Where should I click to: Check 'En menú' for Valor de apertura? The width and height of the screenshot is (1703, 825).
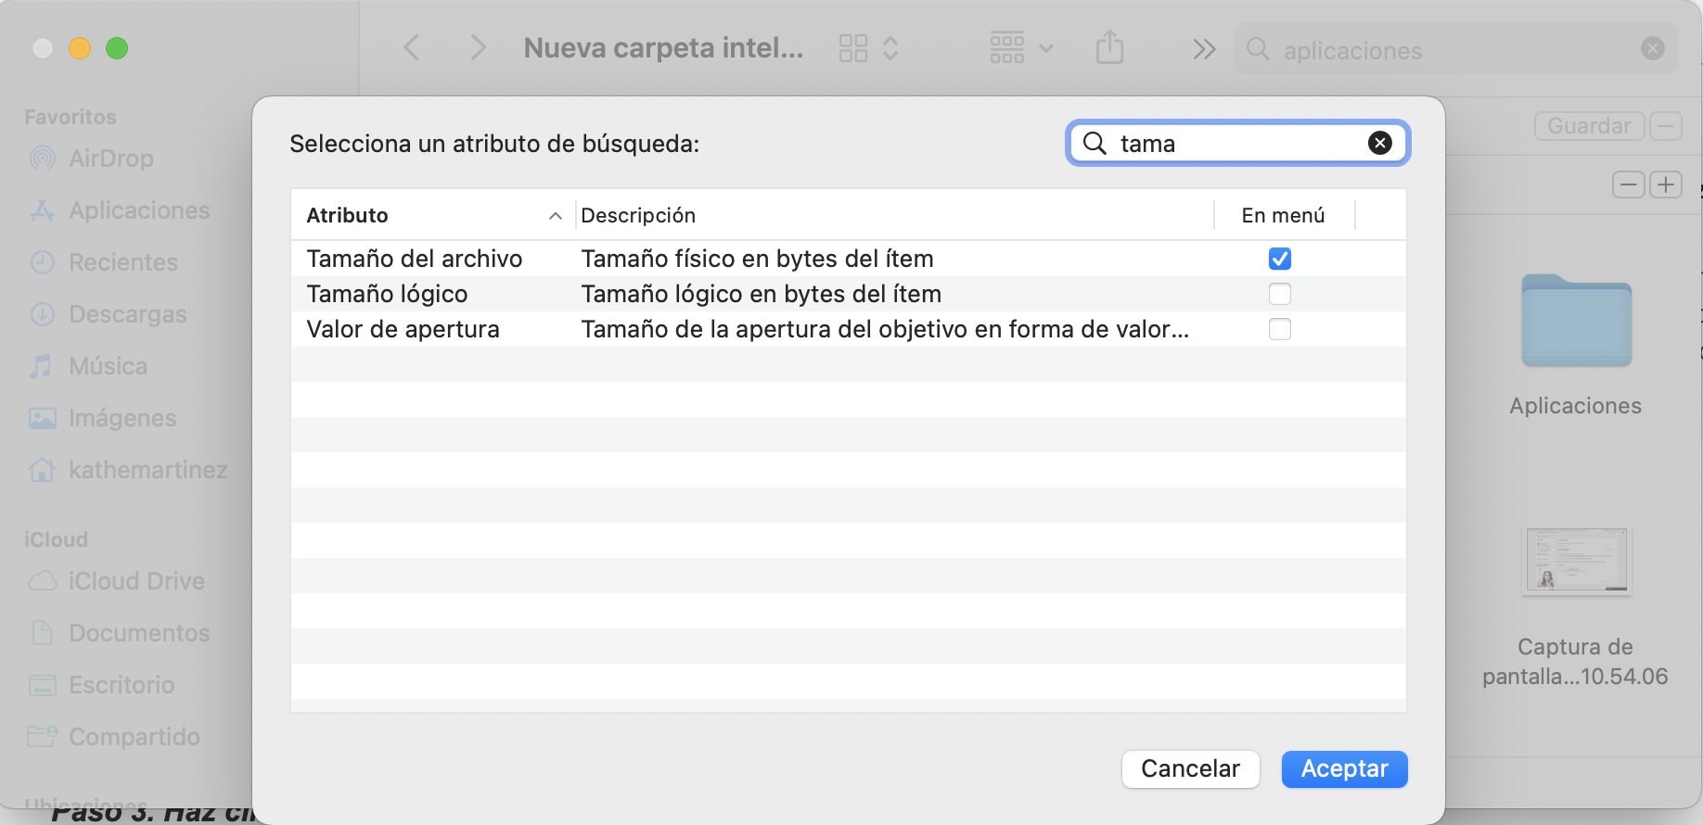(x=1279, y=329)
